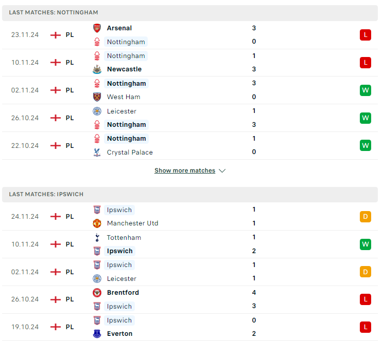Open the Brentford vs Ipswich 4-3 match row

tap(190, 299)
